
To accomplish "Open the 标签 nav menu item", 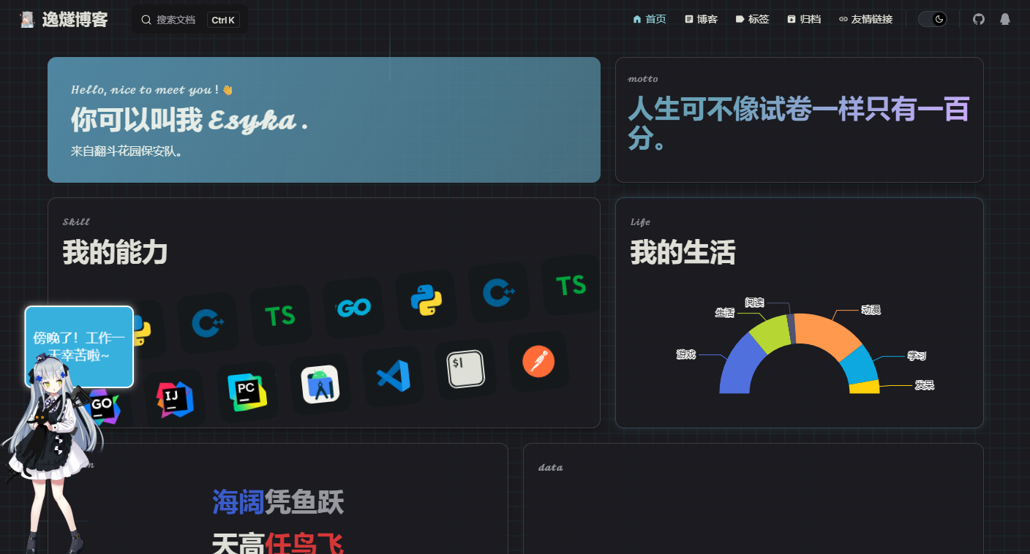I will 752,19.
